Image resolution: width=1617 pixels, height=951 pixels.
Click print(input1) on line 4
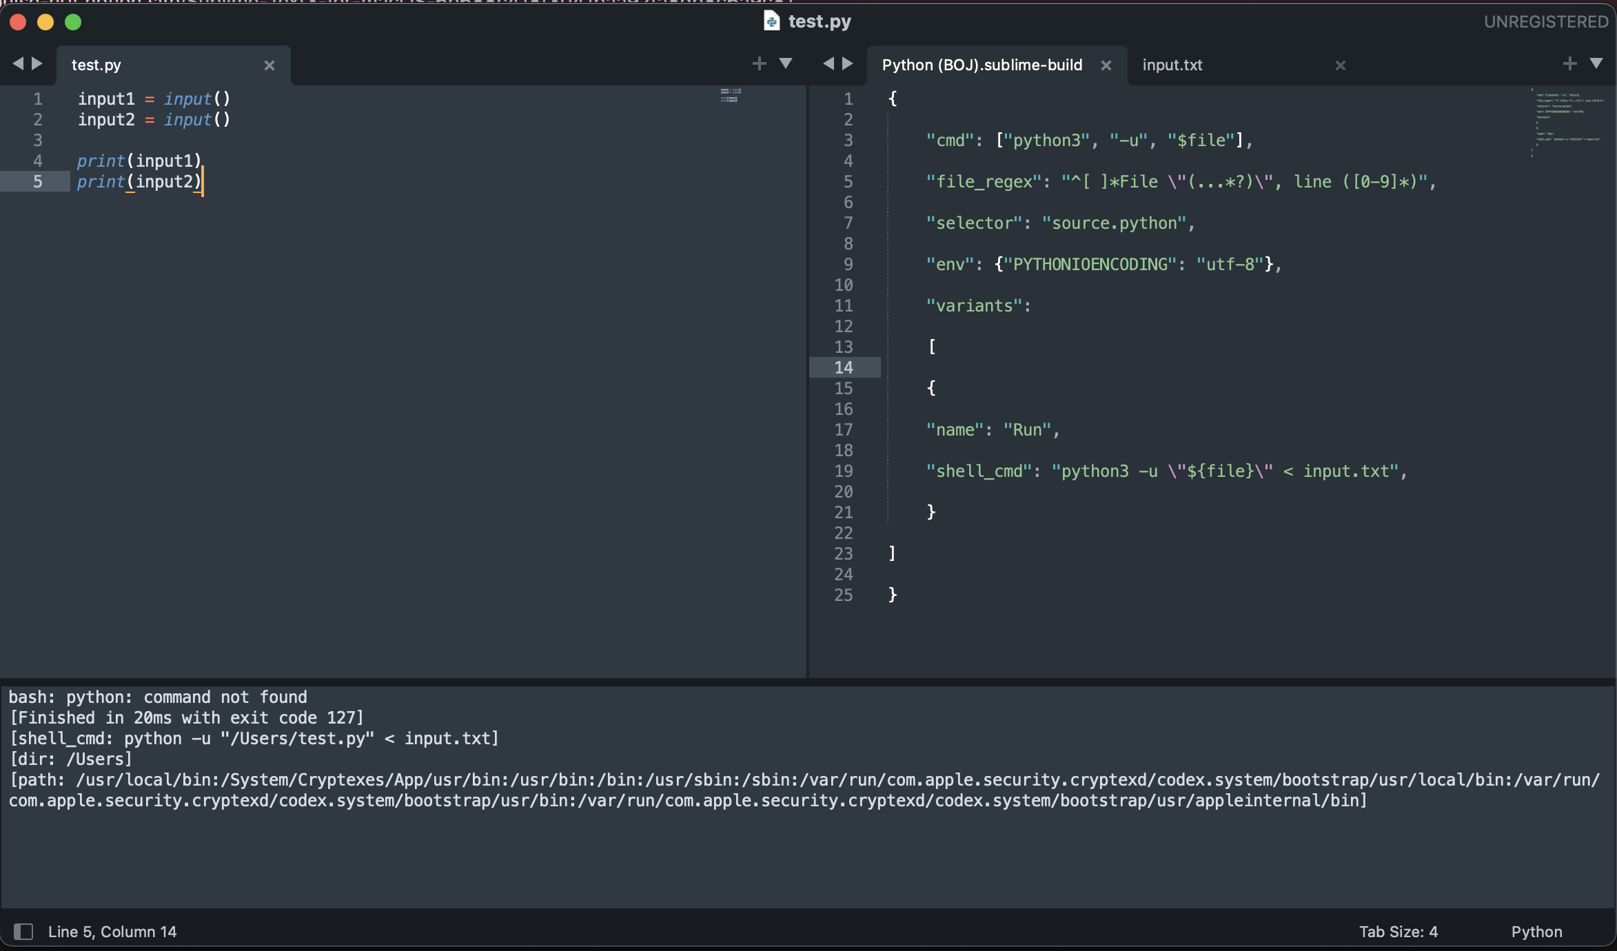point(139,161)
